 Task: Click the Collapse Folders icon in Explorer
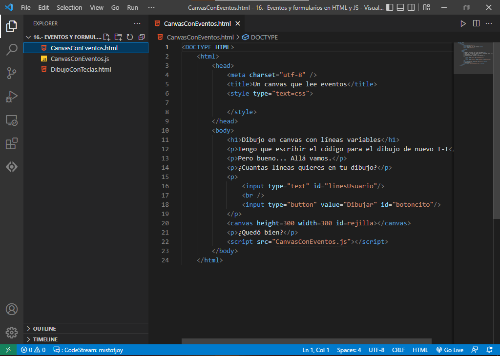pos(141,37)
